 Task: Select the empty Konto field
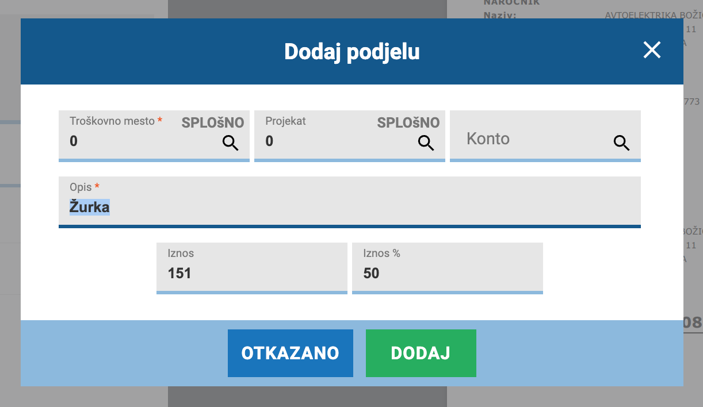pyautogui.click(x=545, y=136)
